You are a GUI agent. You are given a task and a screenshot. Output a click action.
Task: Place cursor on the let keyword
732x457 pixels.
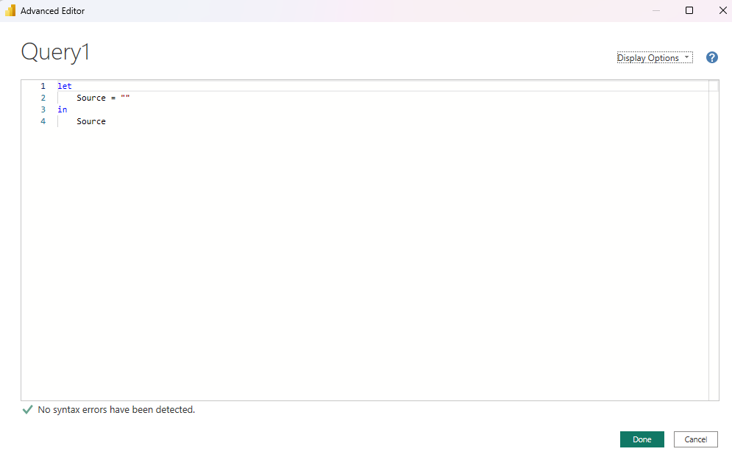[64, 85]
